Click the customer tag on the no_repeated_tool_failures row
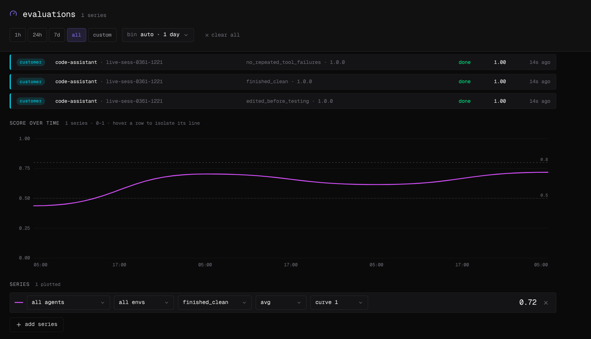This screenshot has height=339, width=591. click(31, 62)
